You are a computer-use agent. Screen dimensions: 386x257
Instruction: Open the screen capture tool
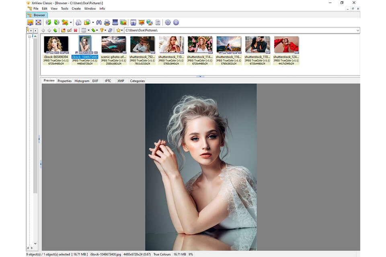[133, 22]
